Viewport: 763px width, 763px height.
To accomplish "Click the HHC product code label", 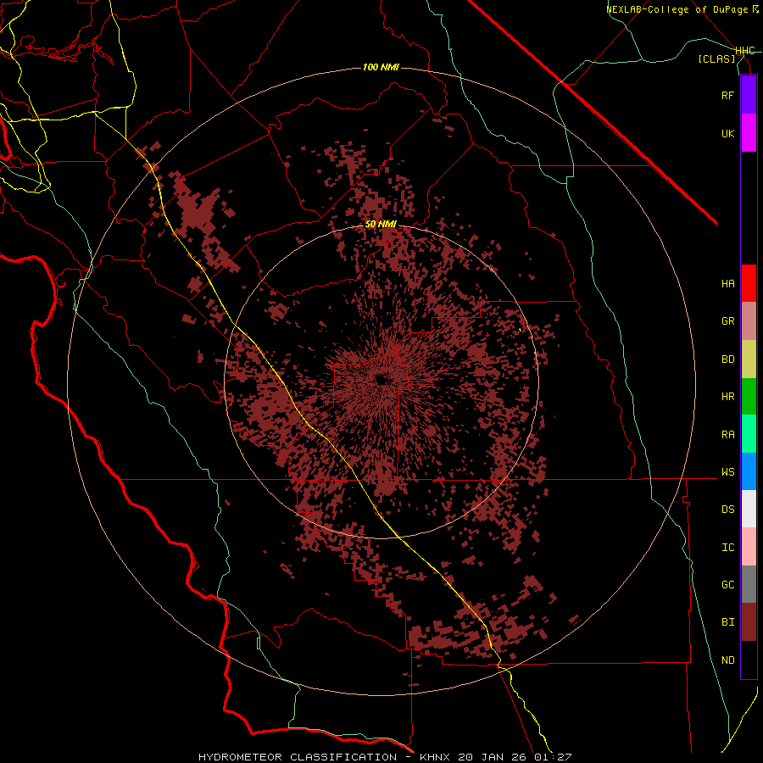I will pyautogui.click(x=745, y=51).
